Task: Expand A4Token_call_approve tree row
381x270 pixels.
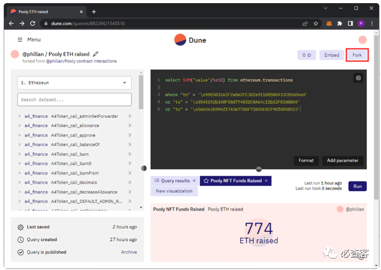Action: click(x=20, y=135)
